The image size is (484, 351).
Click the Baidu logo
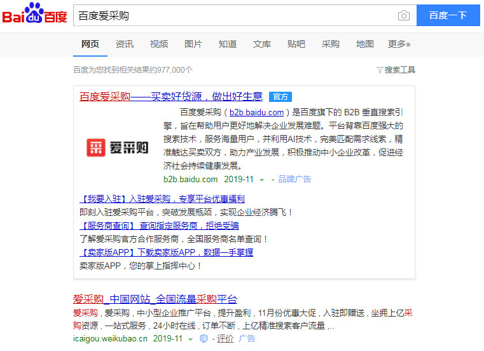(34, 15)
